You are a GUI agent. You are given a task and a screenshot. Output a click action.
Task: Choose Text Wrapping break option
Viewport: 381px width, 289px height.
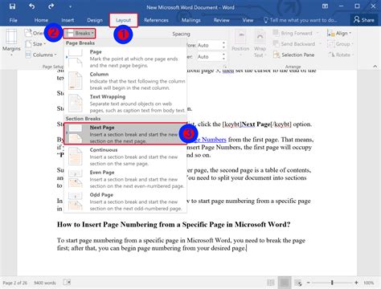pos(125,104)
